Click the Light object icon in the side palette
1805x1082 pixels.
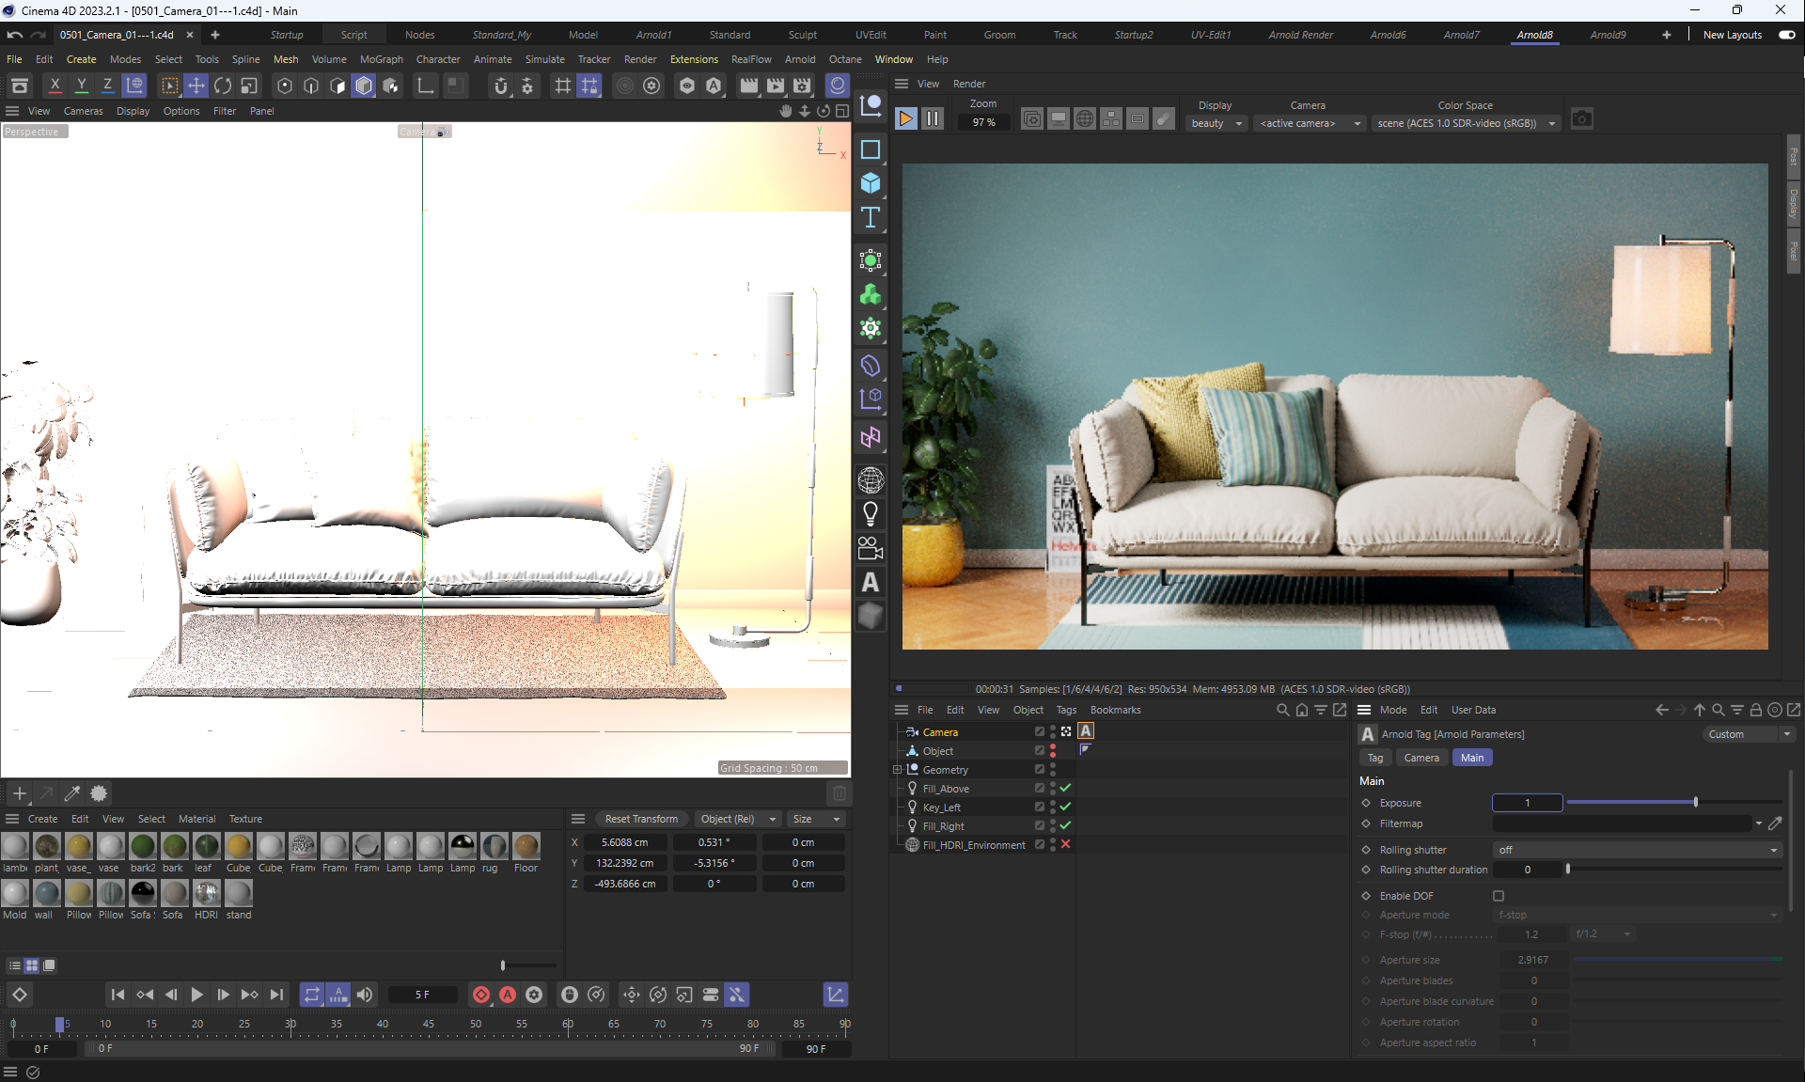(871, 514)
